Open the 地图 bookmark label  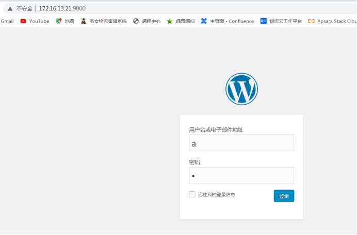pos(70,21)
